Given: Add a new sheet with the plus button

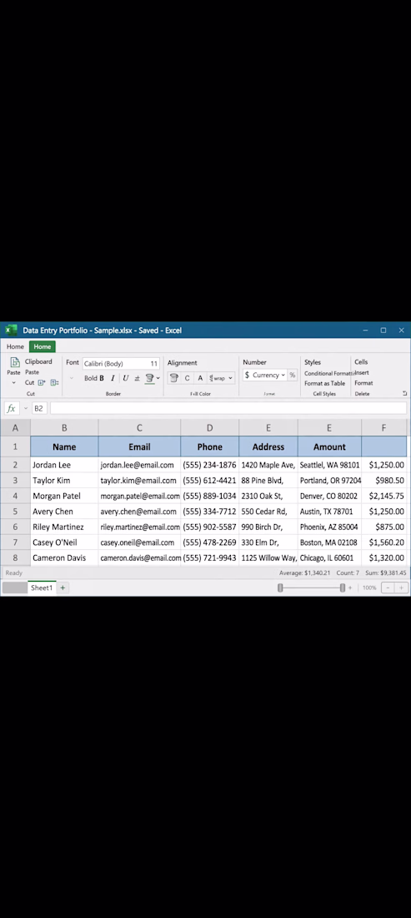Looking at the screenshot, I should 63,588.
